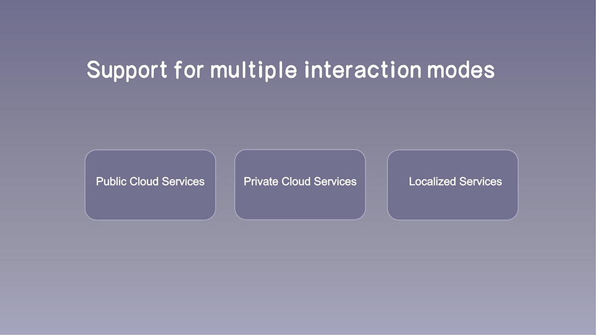Select the Localized Services box

coord(453,184)
